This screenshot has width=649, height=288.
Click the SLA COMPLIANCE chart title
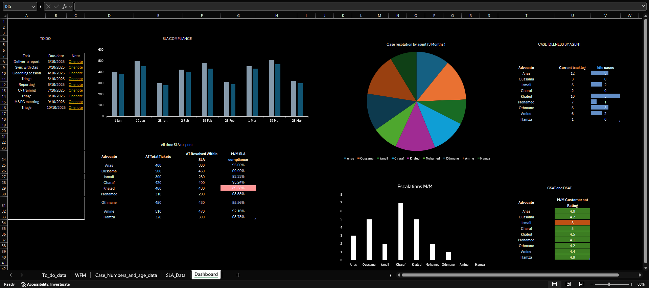(177, 39)
